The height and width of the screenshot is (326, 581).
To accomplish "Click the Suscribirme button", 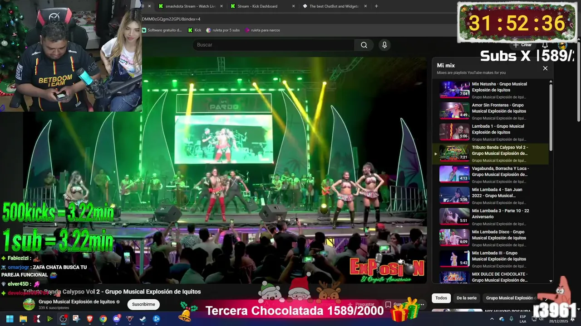I will click(143, 304).
